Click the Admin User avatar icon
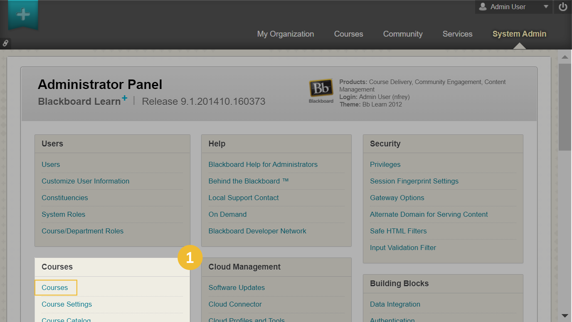The height and width of the screenshot is (322, 572). [483, 7]
